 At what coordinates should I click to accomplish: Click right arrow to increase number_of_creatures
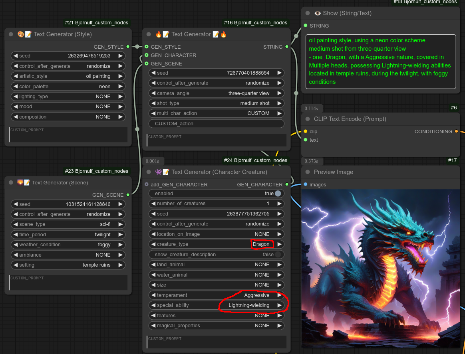(280, 204)
